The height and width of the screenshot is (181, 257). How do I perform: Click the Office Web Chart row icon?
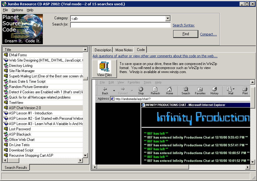6,139
